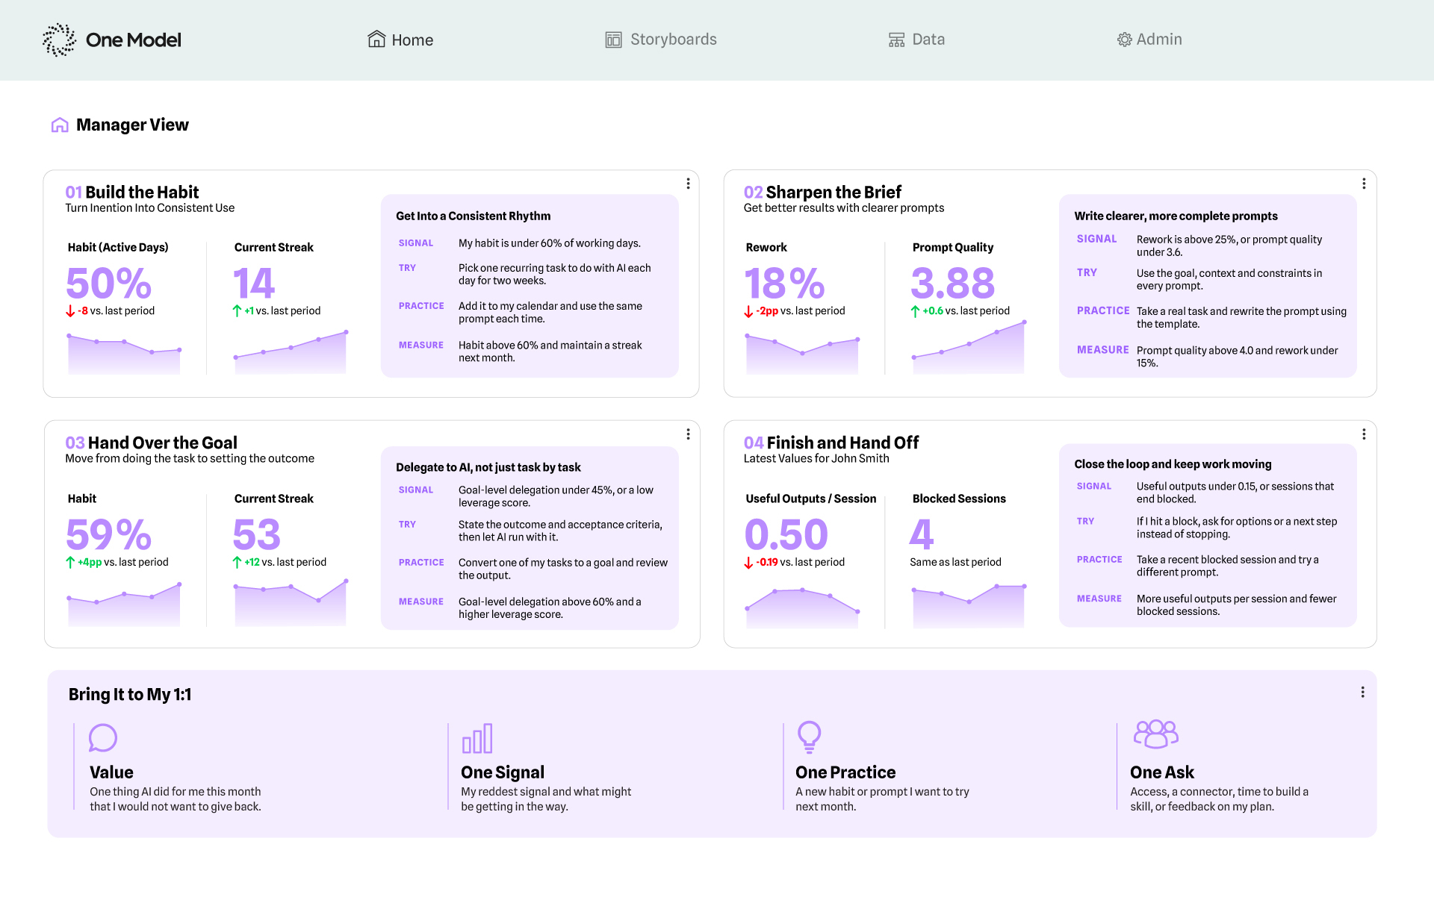Open the Data tab
The width and height of the screenshot is (1434, 906).
click(x=916, y=40)
